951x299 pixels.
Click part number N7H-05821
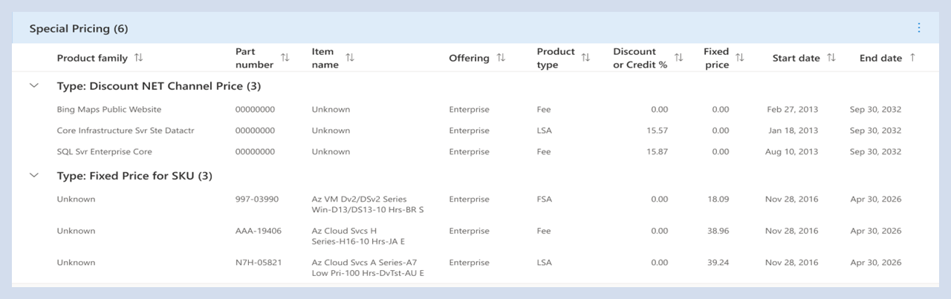(x=259, y=263)
